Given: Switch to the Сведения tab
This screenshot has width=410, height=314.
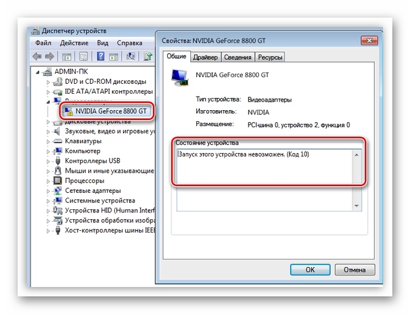Looking at the screenshot, I should [x=237, y=58].
